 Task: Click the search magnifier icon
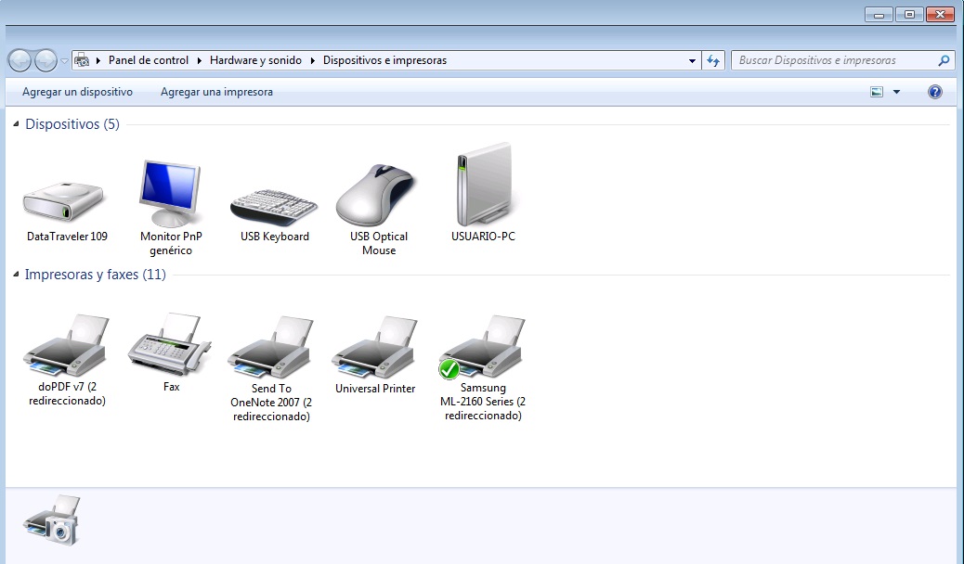(944, 60)
